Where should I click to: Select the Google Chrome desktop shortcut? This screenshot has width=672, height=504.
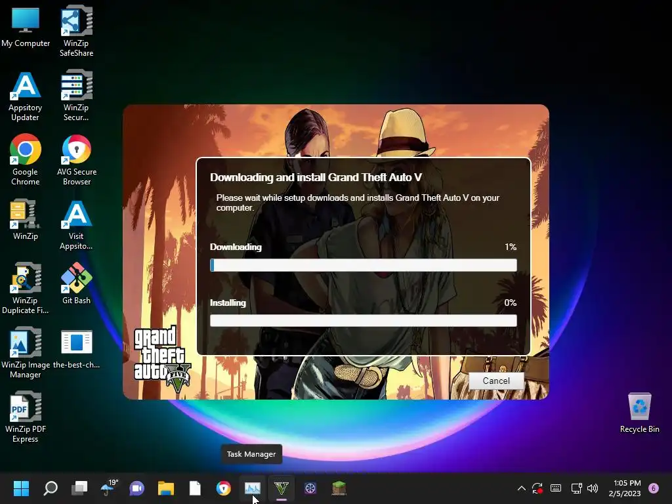(x=26, y=160)
